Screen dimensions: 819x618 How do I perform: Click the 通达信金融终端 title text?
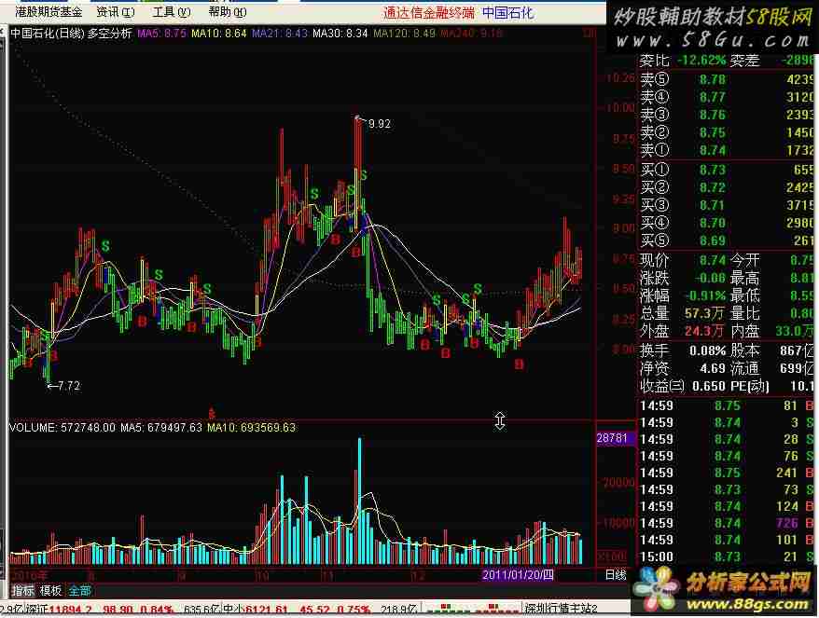pyautogui.click(x=429, y=12)
